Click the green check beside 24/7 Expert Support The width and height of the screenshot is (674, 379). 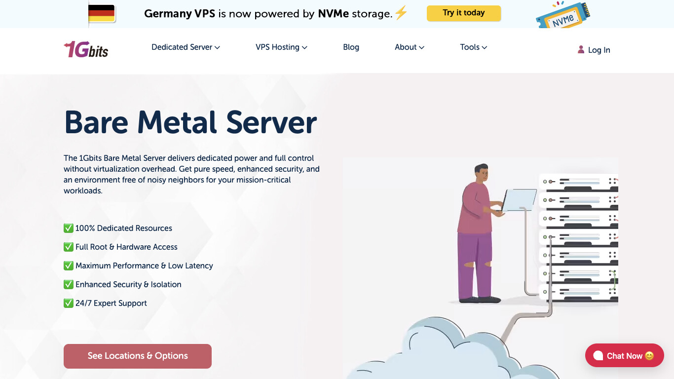tap(69, 303)
